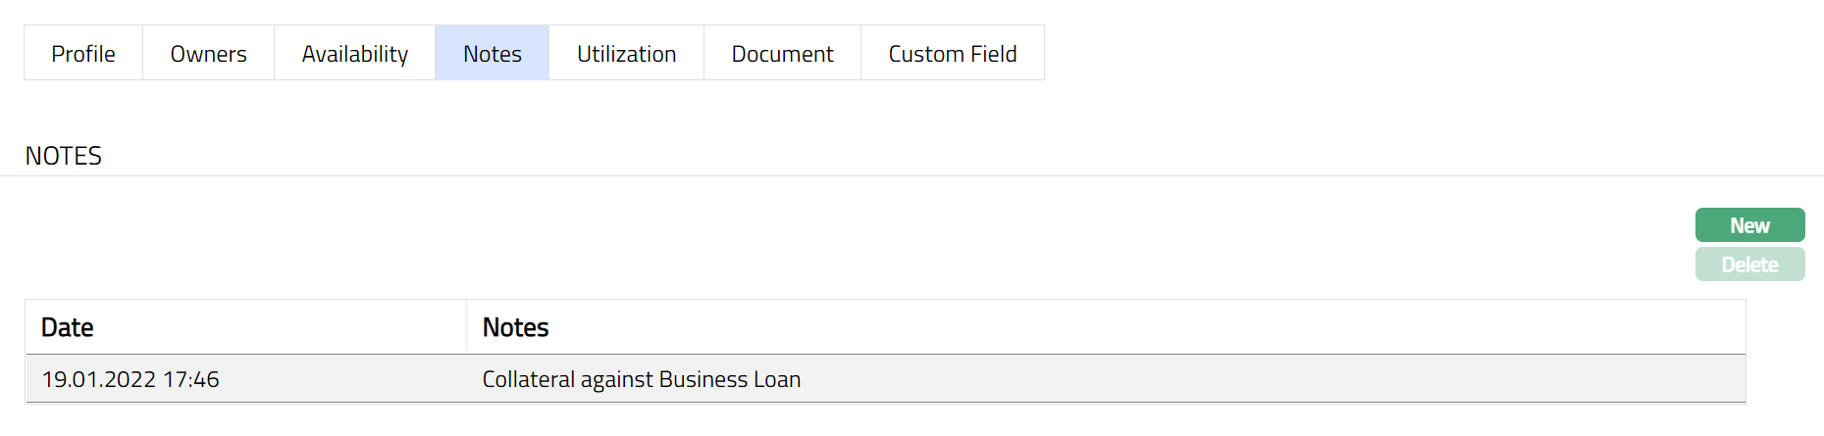Click the time 17:46 in the row

[191, 379]
